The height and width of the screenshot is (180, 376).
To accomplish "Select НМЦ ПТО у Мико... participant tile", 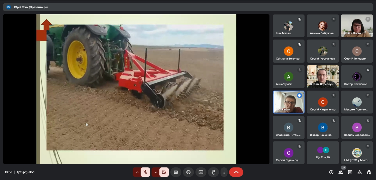I will point(357,153).
